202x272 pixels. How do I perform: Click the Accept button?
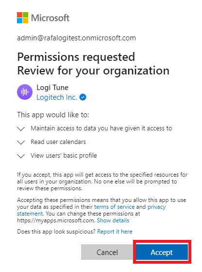pyautogui.click(x=162, y=252)
